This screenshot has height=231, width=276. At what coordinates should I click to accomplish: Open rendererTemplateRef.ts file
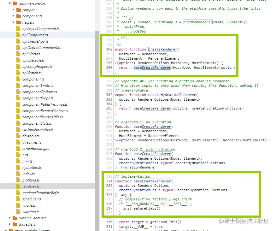coord(41,193)
